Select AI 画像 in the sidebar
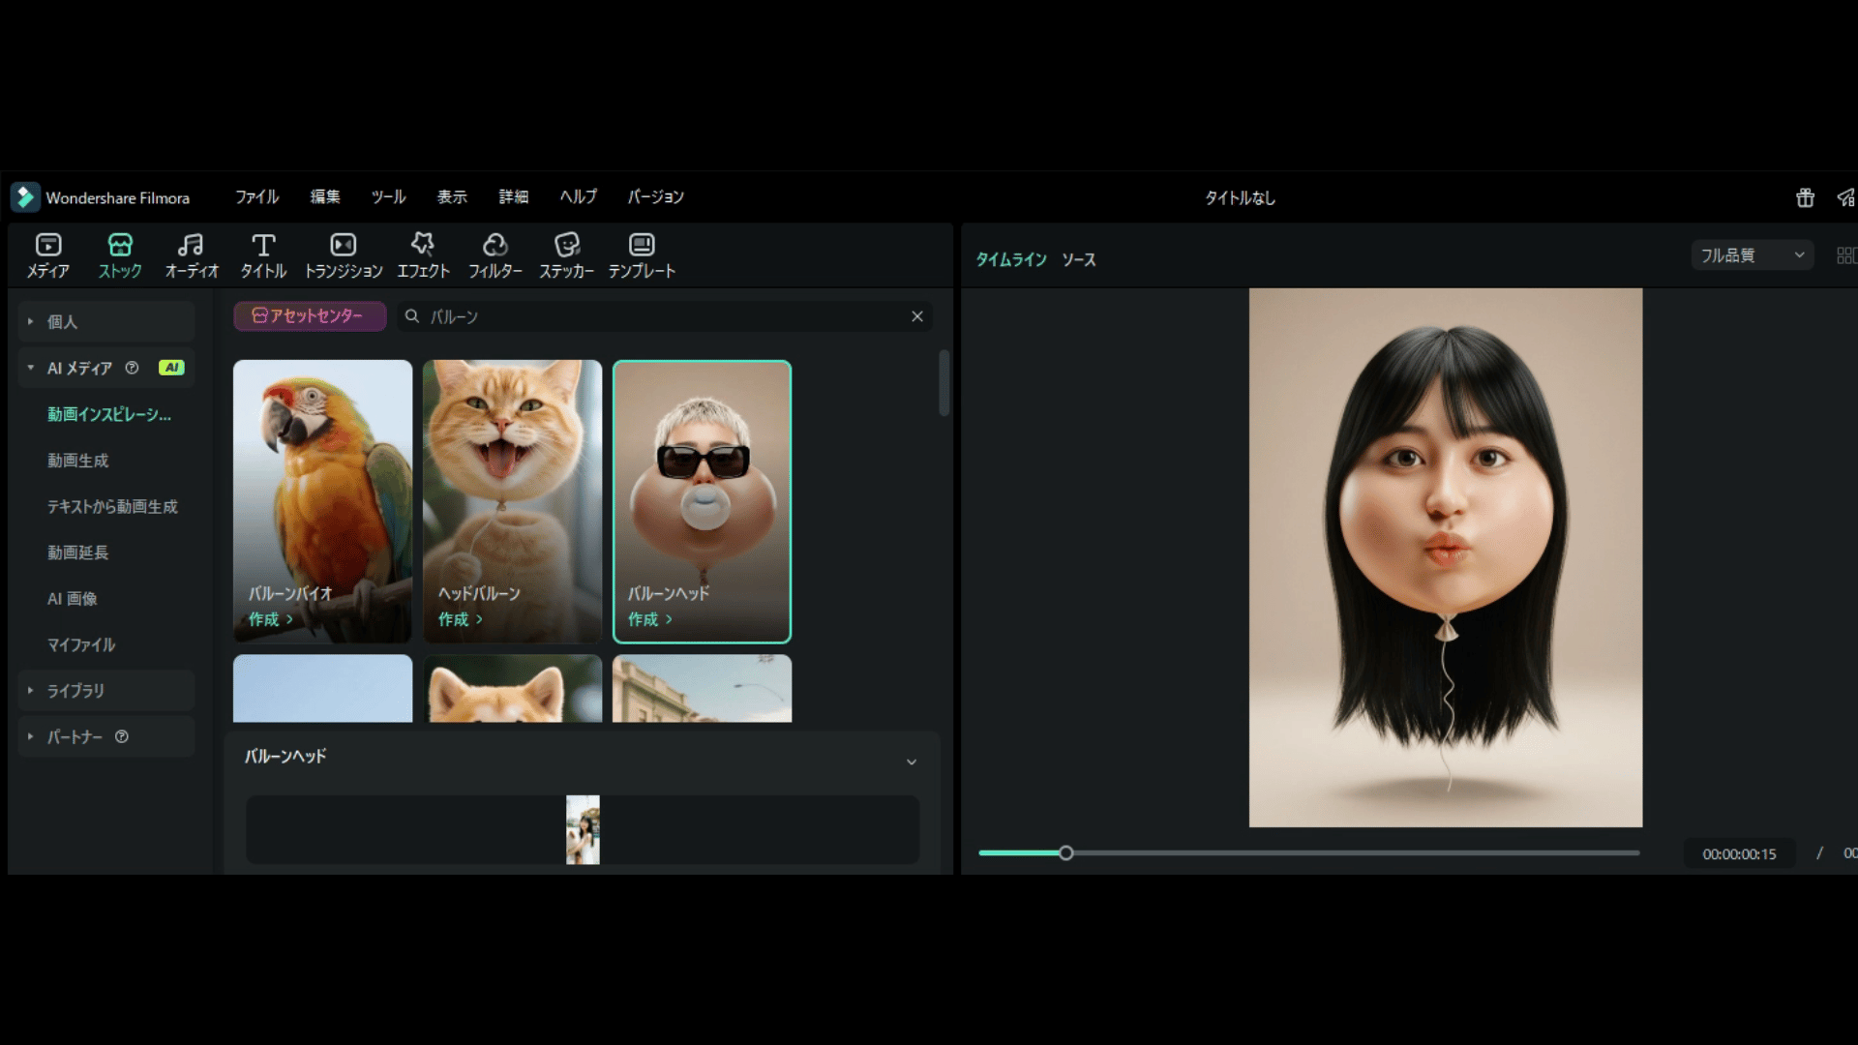This screenshot has width=1858, height=1045. (x=72, y=599)
